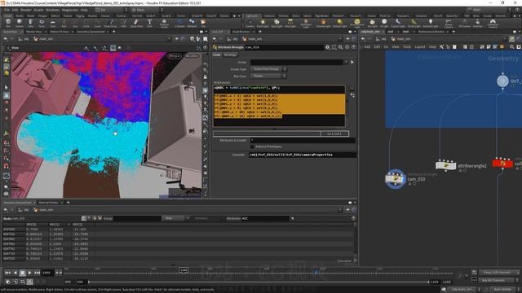Open the Persp camera menu in viewport

pos(174,56)
